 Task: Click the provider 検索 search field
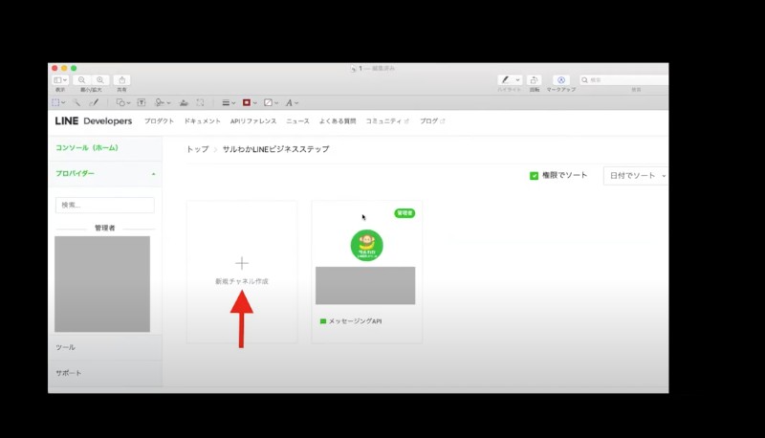[105, 205]
